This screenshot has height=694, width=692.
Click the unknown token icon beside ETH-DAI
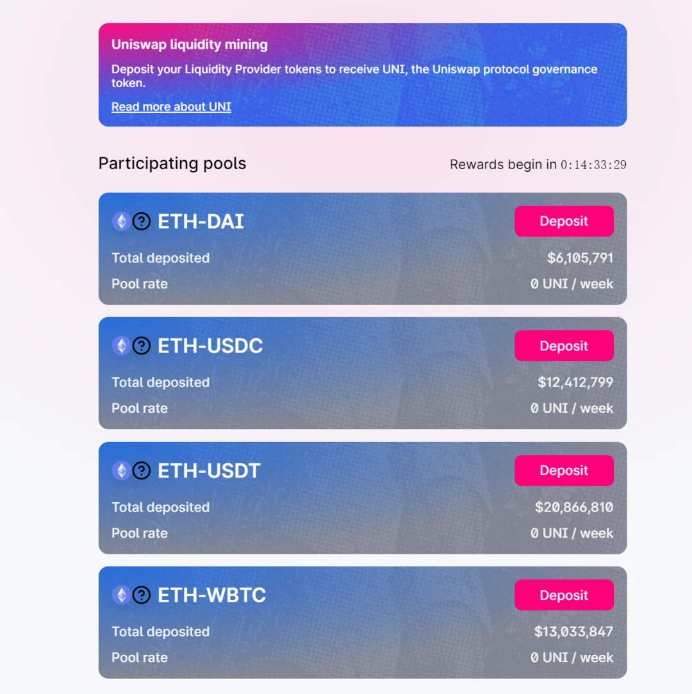click(x=142, y=221)
